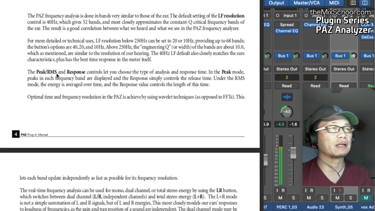The height and width of the screenshot is (211, 375).
Task: Mute the Synth_05 channel
Action: [337, 198]
